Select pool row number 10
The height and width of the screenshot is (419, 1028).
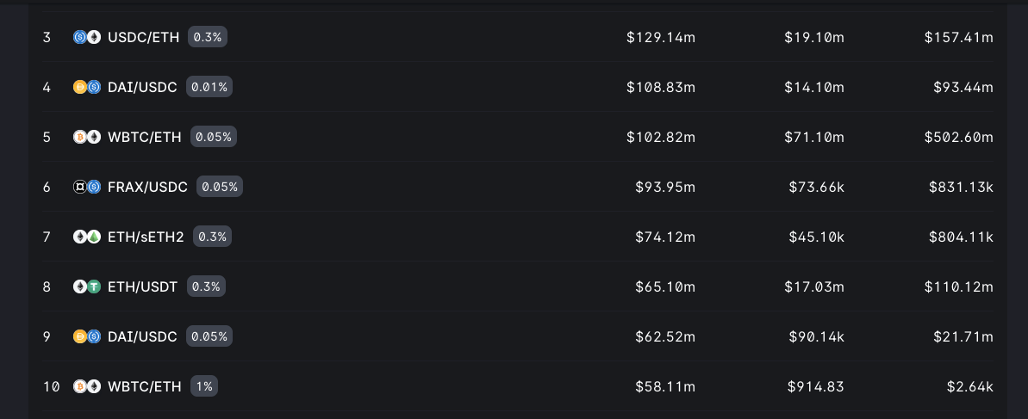coord(51,386)
